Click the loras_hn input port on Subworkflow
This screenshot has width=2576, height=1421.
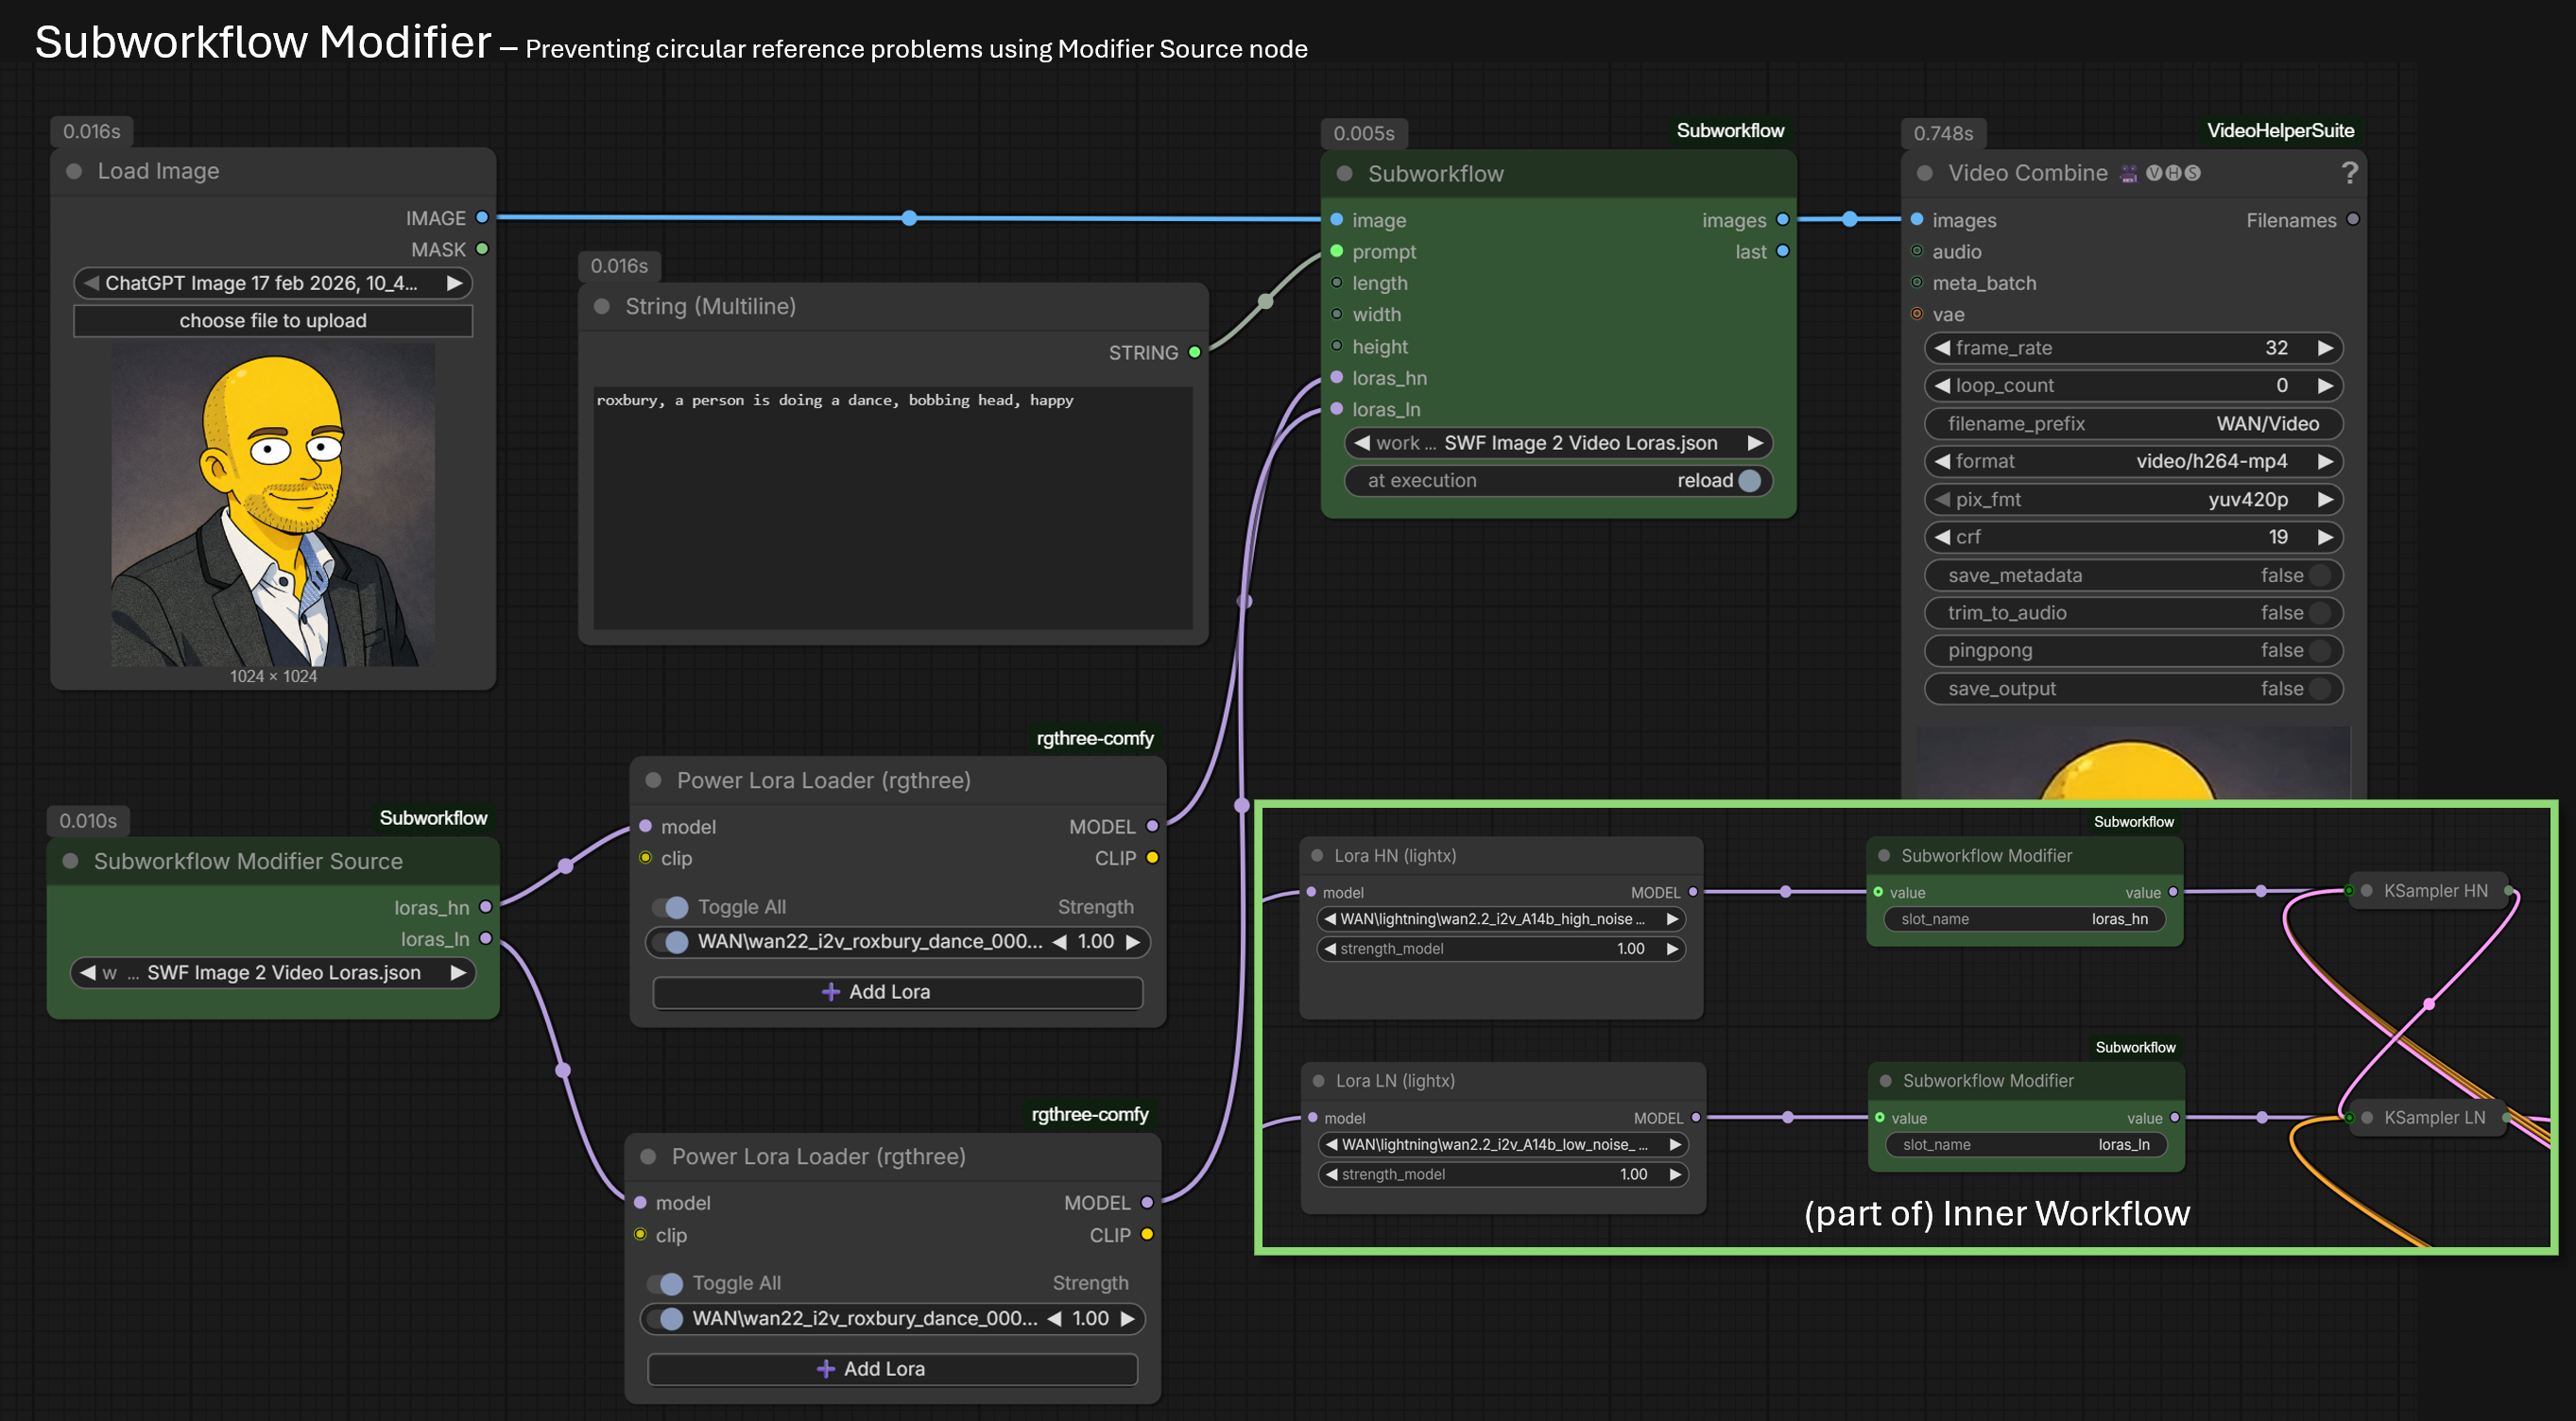pos(1336,377)
